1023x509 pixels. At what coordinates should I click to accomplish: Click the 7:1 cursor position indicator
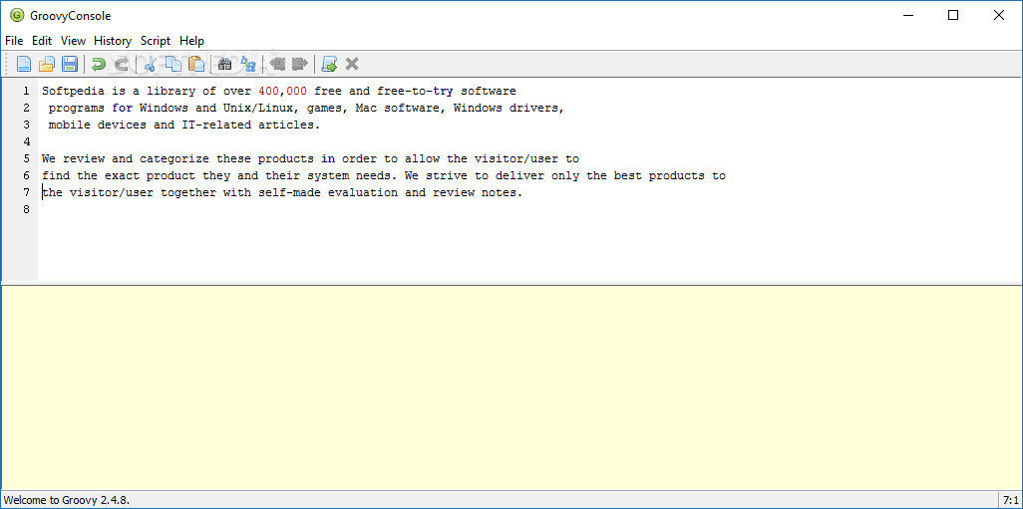1010,500
